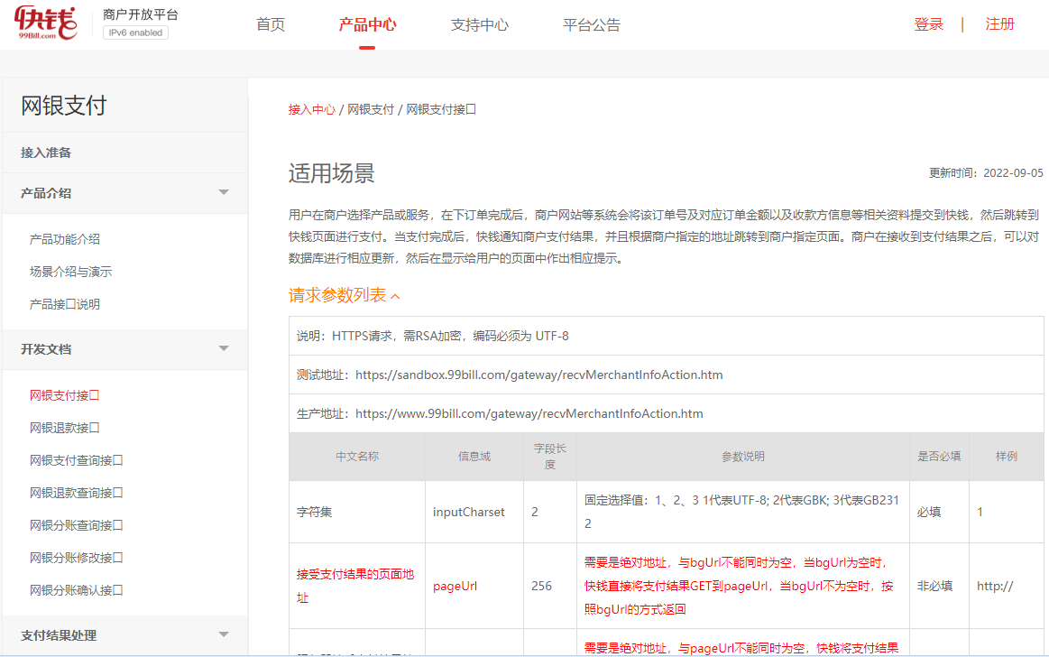Click the 样例 column header
The image size is (1049, 657).
pyautogui.click(x=1007, y=457)
